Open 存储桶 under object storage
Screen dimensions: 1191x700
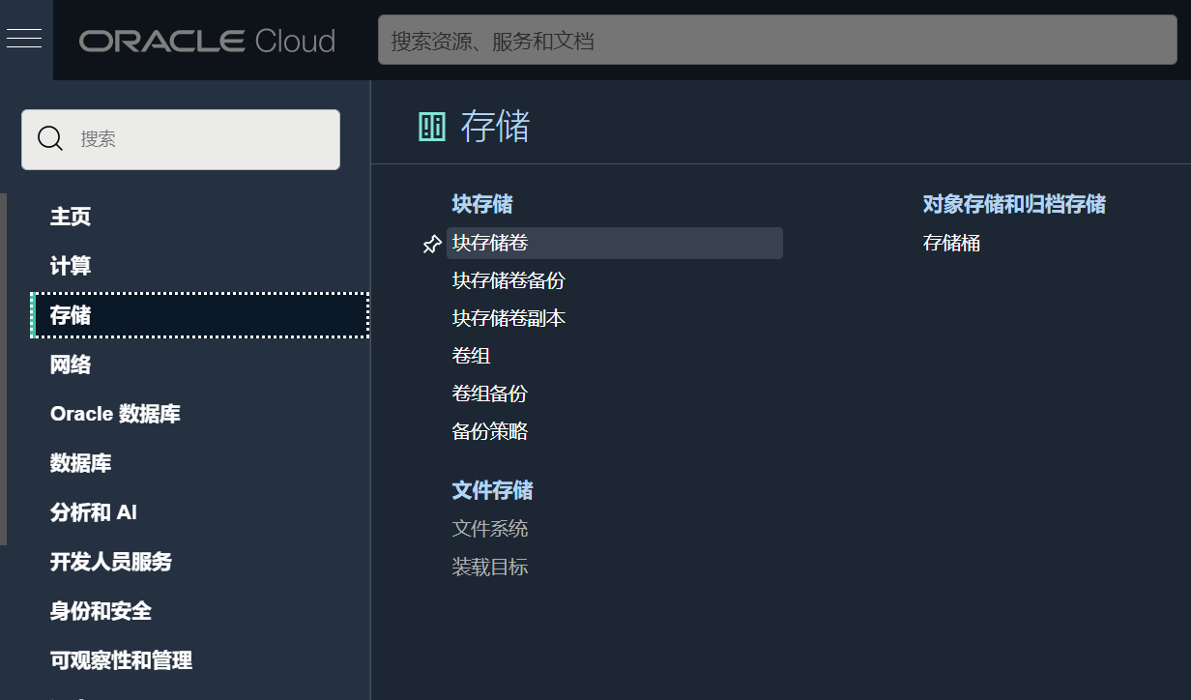point(951,244)
